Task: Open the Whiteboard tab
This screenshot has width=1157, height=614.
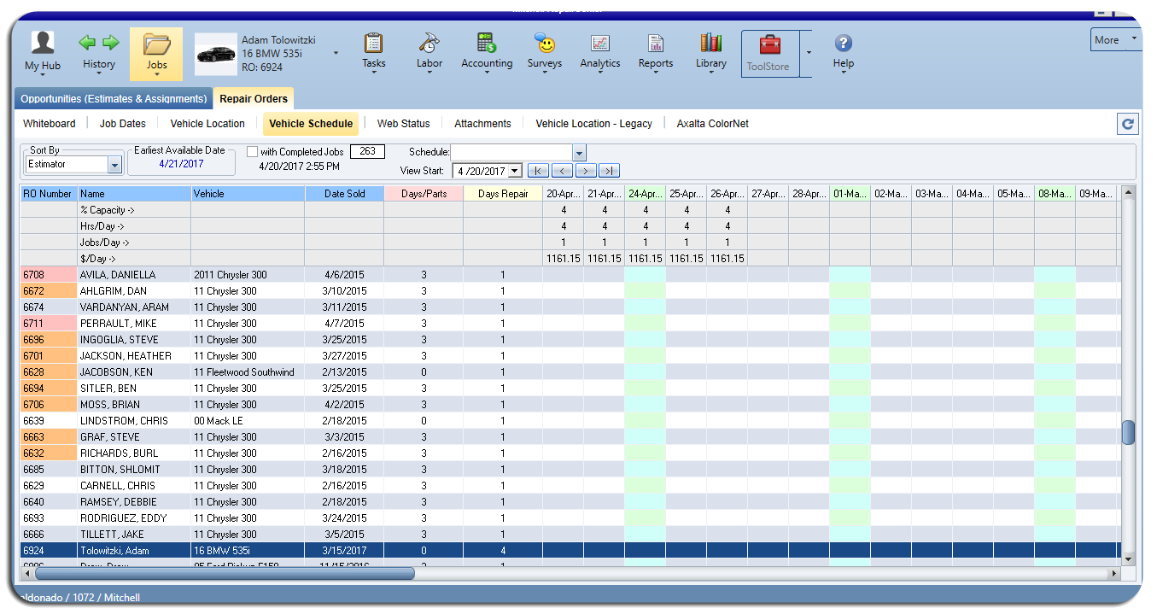Action: [x=50, y=124]
